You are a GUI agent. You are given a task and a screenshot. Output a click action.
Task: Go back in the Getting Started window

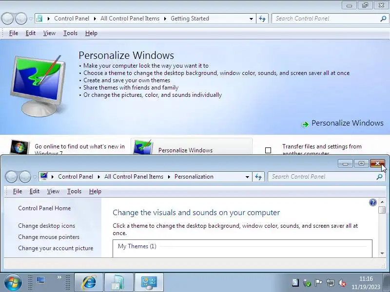click(x=7, y=18)
